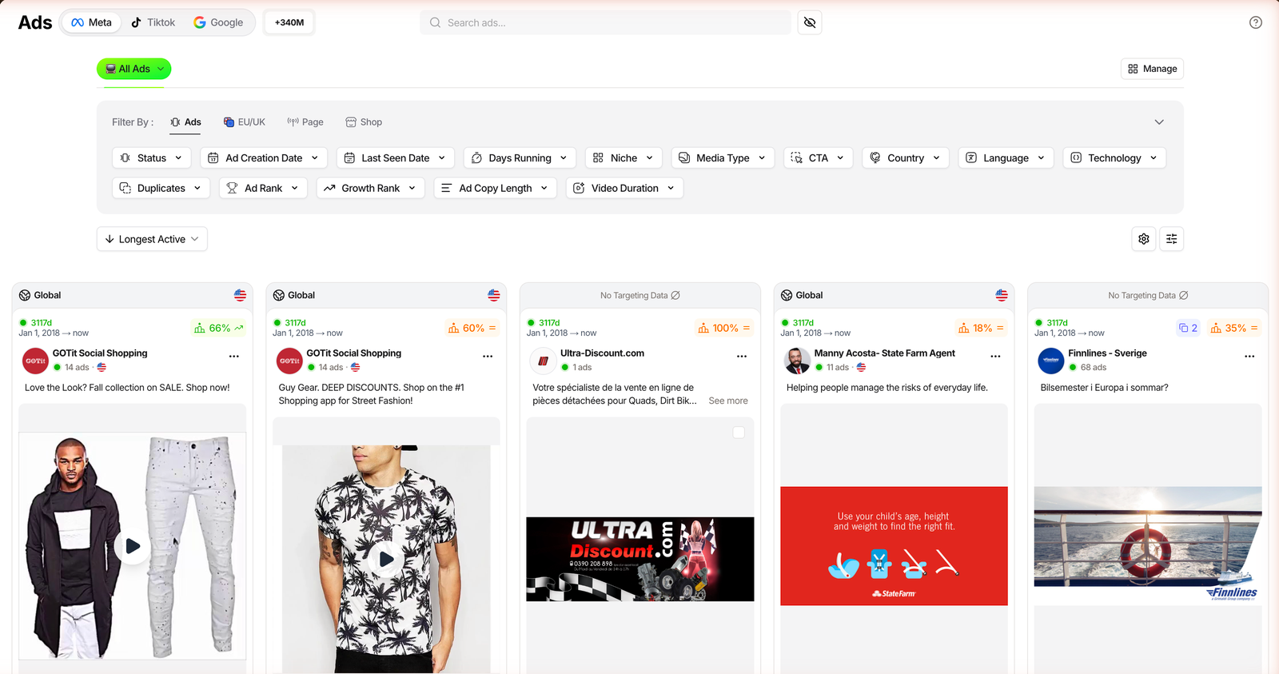
Task: Select the EU/UK filter tab
Action: click(245, 122)
